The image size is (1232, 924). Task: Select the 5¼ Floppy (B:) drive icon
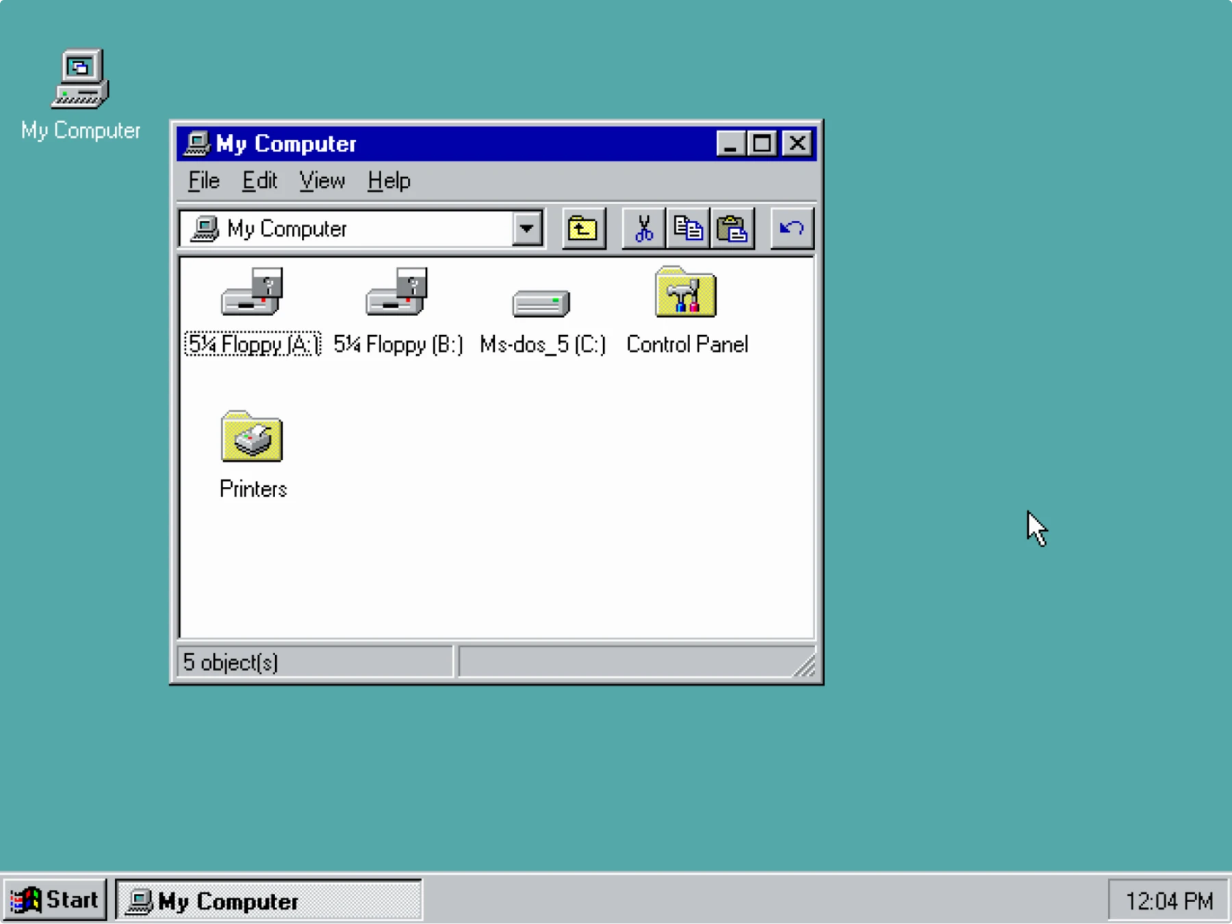click(397, 292)
